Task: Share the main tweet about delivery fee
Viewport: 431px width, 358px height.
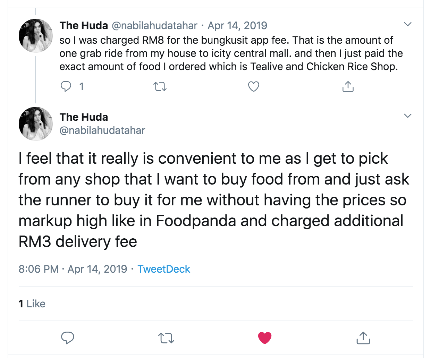Action: 363,338
